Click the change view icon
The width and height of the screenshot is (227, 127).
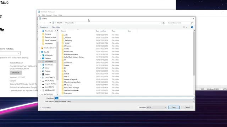(184, 27)
